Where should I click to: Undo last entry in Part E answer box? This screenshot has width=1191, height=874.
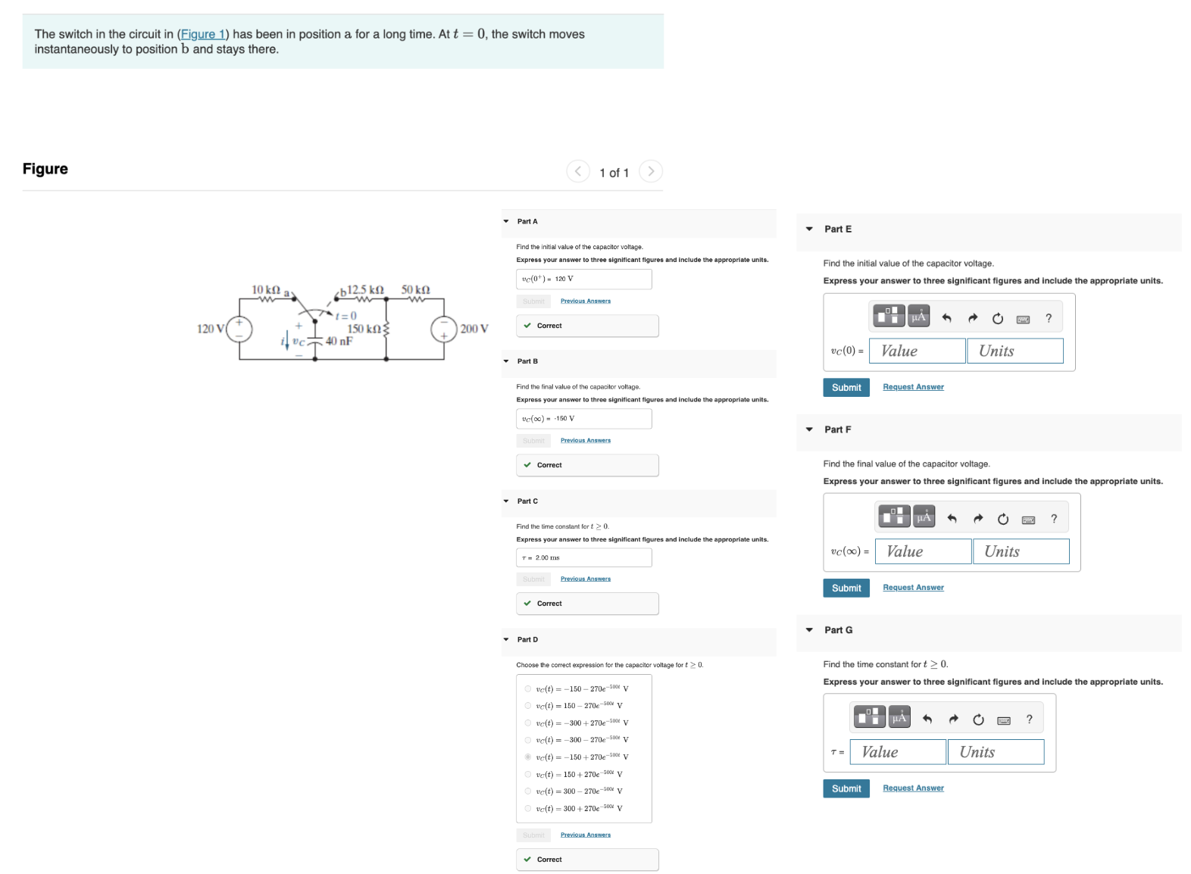click(x=946, y=319)
